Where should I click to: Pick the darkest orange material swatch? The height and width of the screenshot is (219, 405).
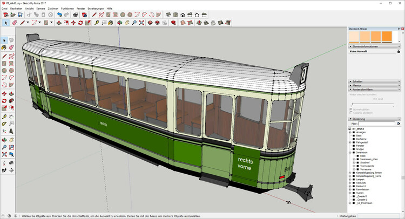tap(387, 36)
